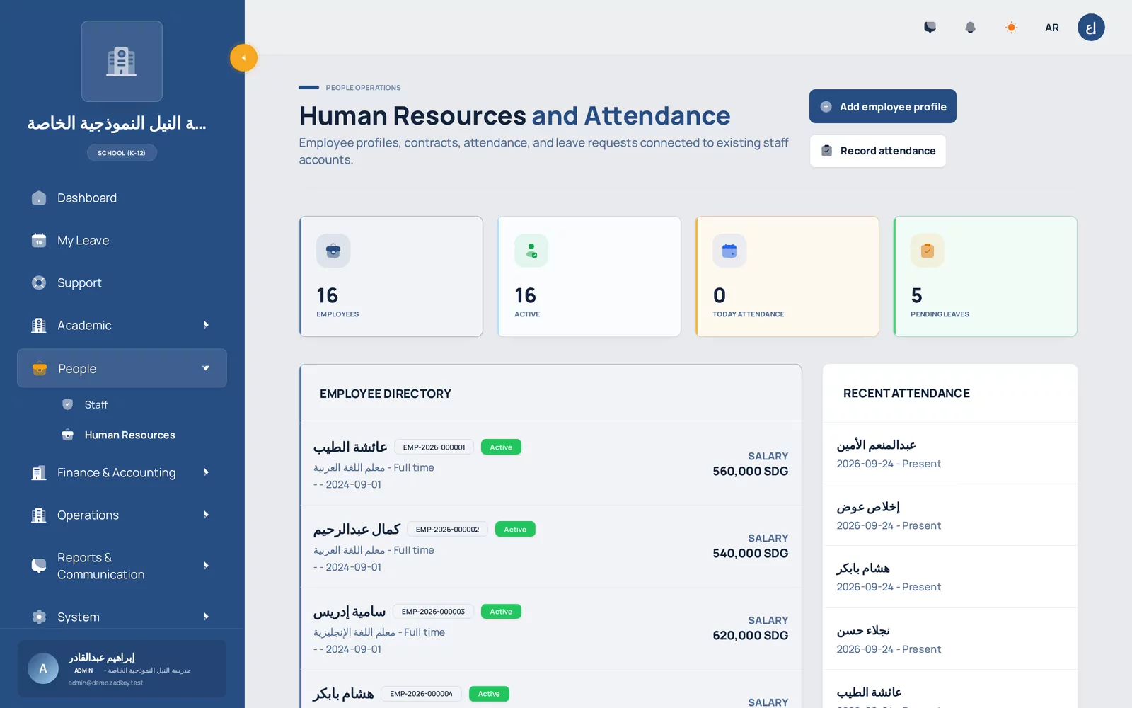
Task: Click employee code EMP-2026-000001
Action: (434, 447)
